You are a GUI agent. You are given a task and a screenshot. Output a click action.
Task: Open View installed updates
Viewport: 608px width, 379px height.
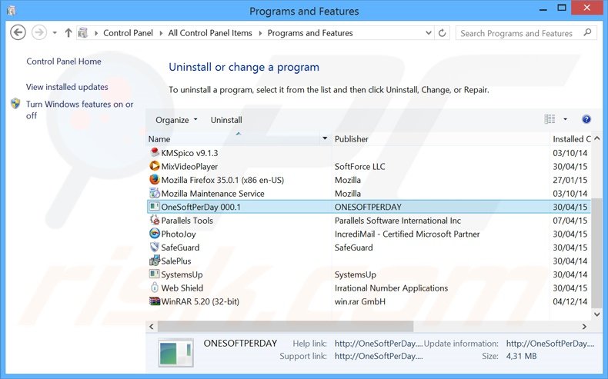click(x=67, y=87)
